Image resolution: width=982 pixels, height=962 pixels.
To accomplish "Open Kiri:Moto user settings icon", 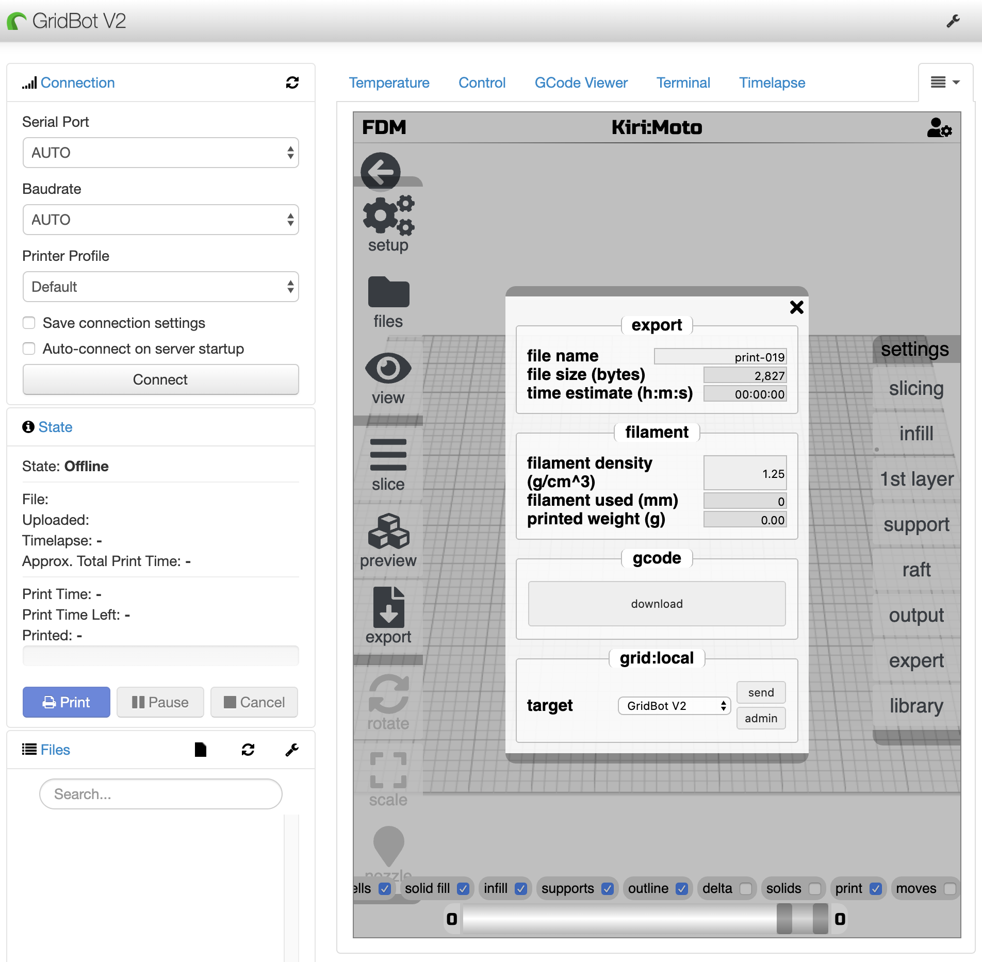I will click(939, 127).
